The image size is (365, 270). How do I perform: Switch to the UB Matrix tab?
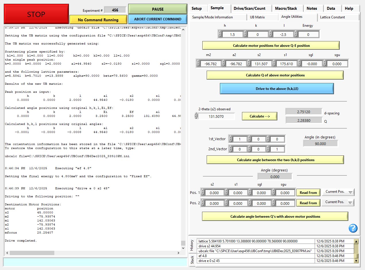[x=258, y=17]
